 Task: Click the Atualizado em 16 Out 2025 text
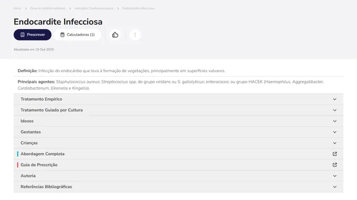click(33, 49)
